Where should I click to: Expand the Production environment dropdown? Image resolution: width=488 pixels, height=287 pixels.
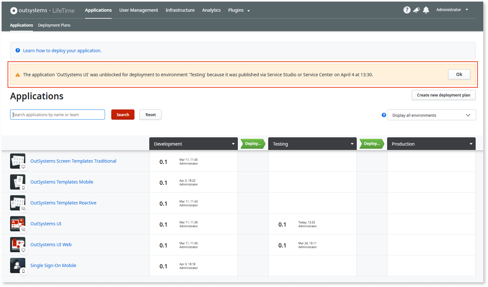[x=471, y=144]
